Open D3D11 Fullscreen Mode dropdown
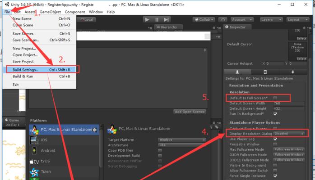The height and width of the screenshot is (180, 315). pos(289,160)
